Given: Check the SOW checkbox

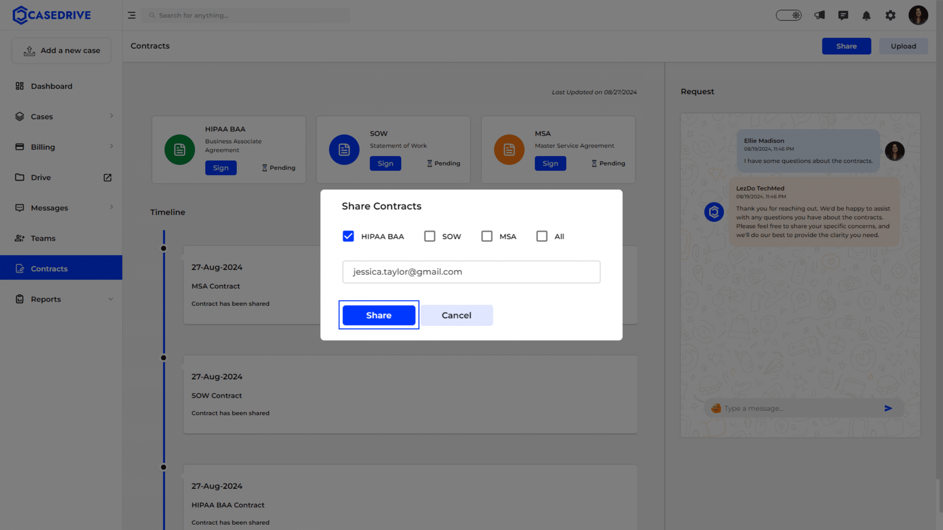Looking at the screenshot, I should click(x=430, y=236).
